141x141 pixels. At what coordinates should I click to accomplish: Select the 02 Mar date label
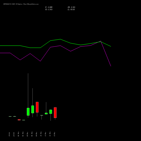tap(18, 134)
